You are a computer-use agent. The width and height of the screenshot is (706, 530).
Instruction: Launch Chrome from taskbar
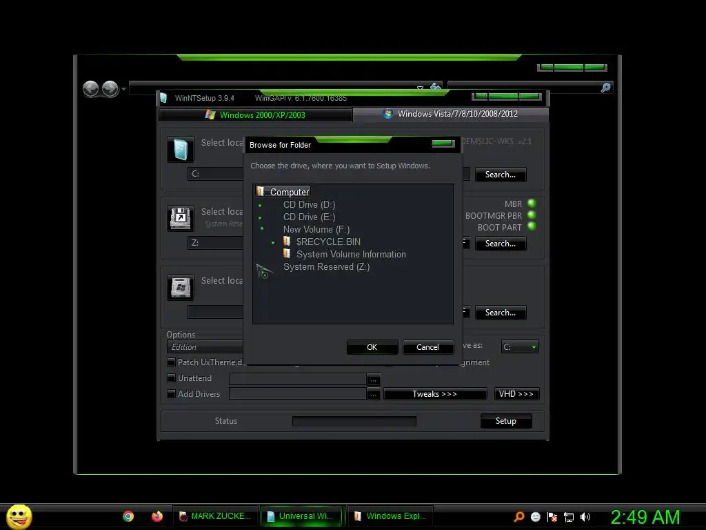(128, 516)
